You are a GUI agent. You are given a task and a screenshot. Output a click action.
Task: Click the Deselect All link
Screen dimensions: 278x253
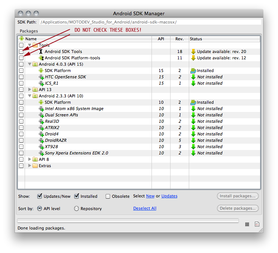[x=145, y=208]
